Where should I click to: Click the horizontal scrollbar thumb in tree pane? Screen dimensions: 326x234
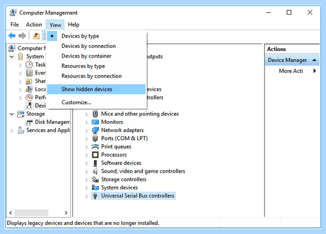(x=32, y=213)
